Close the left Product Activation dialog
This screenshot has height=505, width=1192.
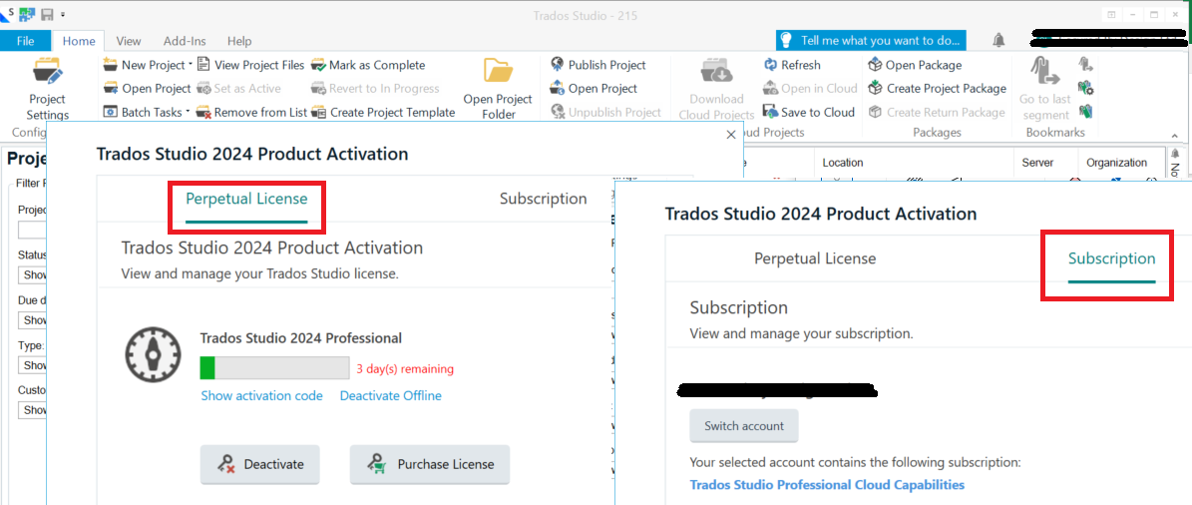point(731,135)
